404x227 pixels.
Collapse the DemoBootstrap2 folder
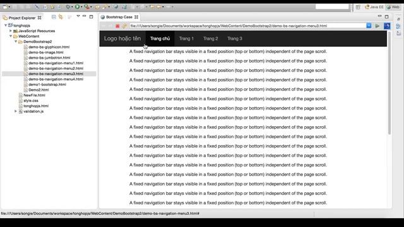[16, 42]
